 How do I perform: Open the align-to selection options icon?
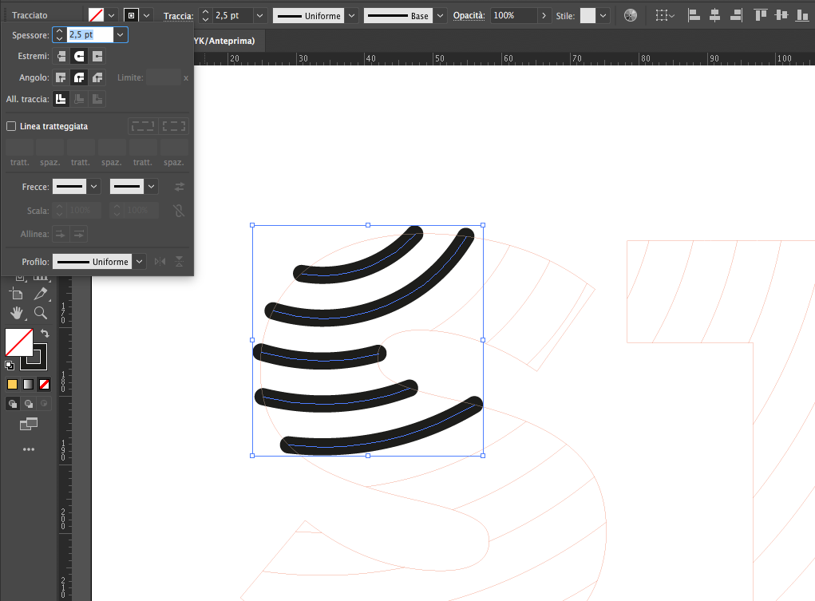pos(664,16)
